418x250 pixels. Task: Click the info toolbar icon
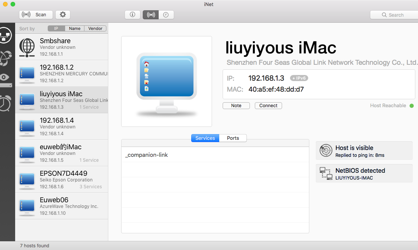click(x=133, y=15)
